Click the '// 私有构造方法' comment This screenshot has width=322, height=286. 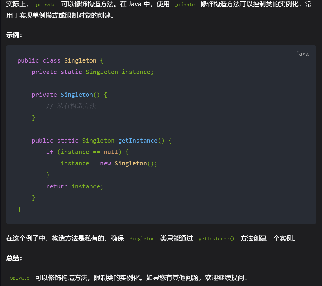pos(71,106)
